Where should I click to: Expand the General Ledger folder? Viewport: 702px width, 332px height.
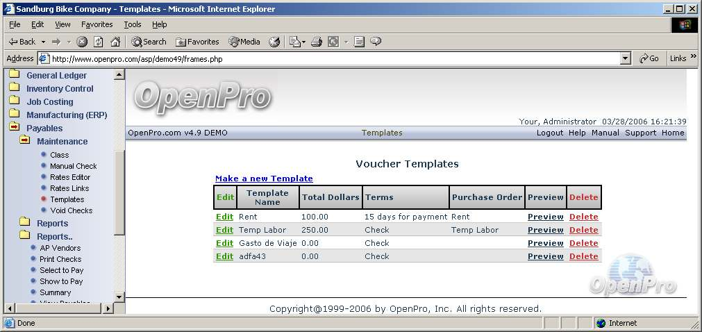(14, 75)
